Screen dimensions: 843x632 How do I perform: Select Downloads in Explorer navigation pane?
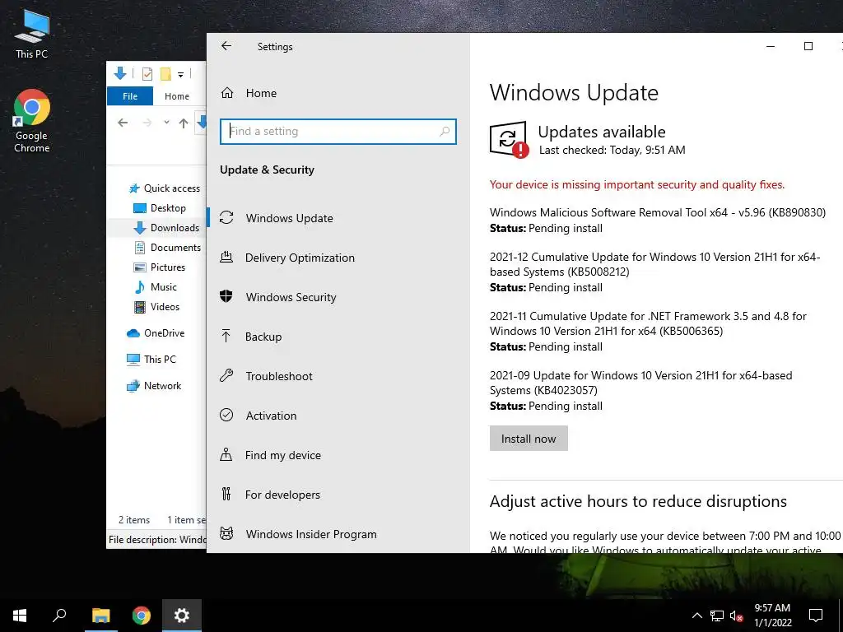tap(166, 228)
